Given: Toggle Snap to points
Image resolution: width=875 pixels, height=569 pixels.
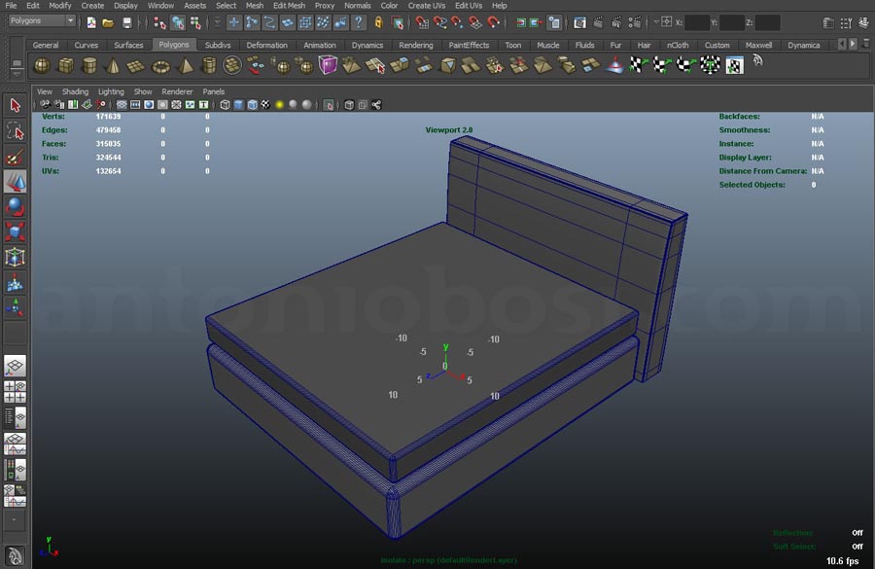Looking at the screenshot, I should [458, 23].
